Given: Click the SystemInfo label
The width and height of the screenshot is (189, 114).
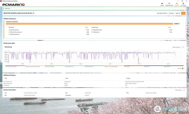Looking at the screenshot, I should point(68,95).
